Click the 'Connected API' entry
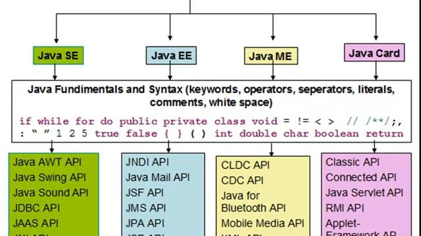 pyautogui.click(x=361, y=177)
